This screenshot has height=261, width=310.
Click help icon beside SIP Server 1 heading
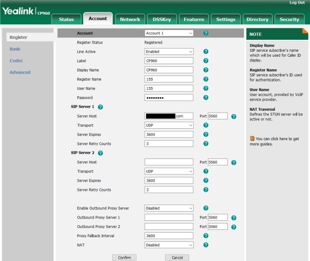click(100, 107)
